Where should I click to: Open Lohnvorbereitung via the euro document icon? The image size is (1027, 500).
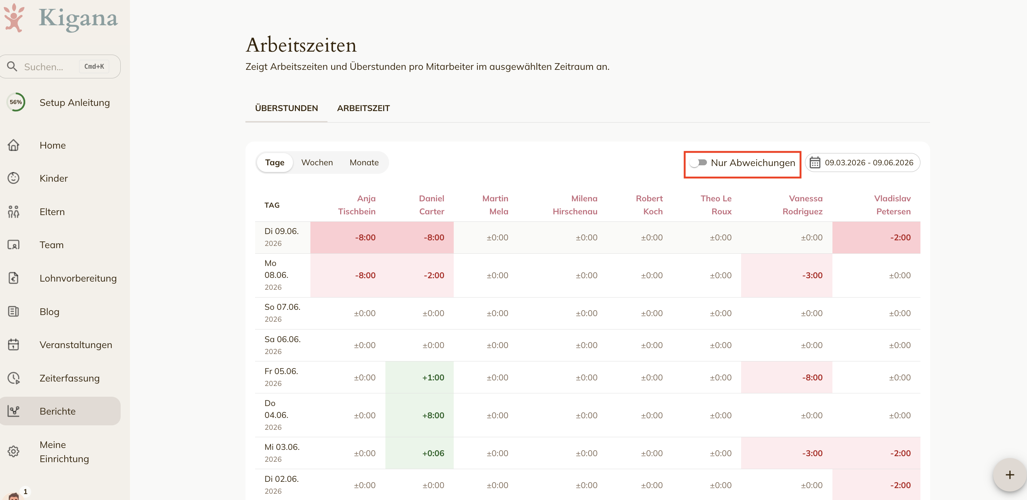click(14, 278)
